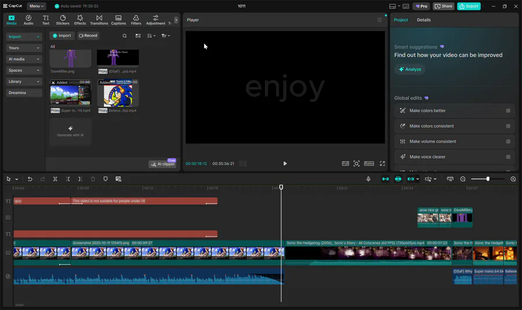Toggle auto snapping on timeline
The image size is (522, 310).
click(x=398, y=179)
